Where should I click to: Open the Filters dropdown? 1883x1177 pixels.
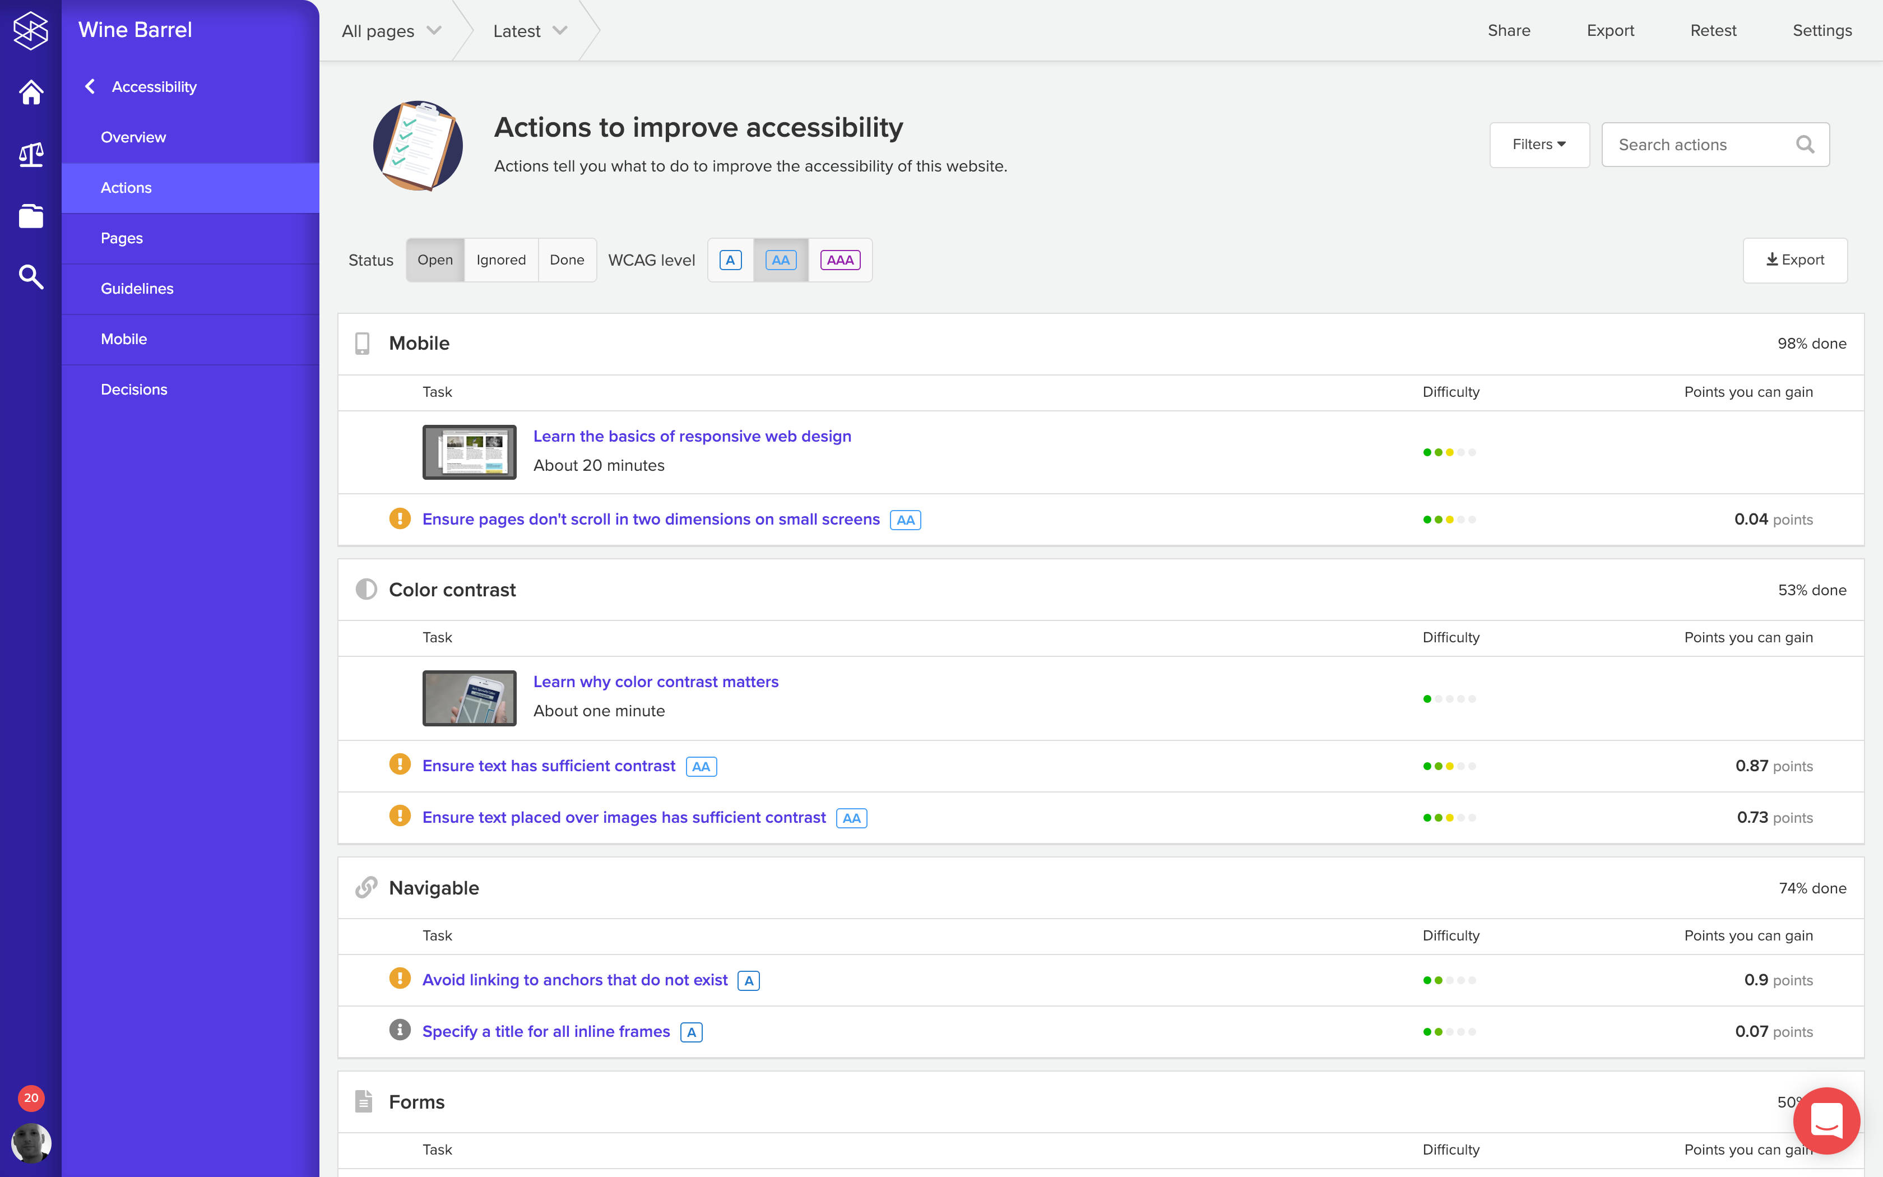(x=1538, y=145)
